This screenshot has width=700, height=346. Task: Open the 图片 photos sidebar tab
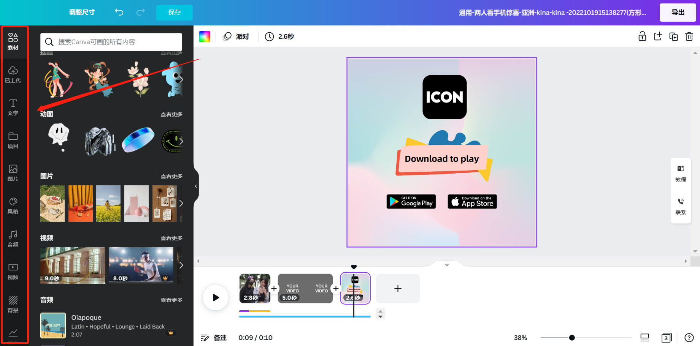(13, 173)
